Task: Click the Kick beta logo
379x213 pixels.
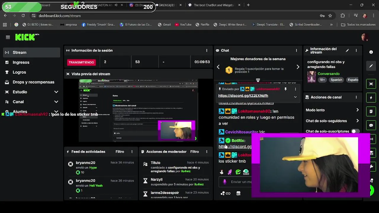Action: 27,37
